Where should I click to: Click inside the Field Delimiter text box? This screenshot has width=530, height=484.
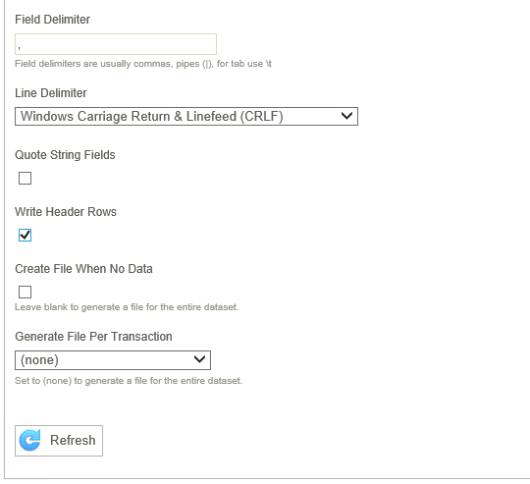(x=116, y=44)
